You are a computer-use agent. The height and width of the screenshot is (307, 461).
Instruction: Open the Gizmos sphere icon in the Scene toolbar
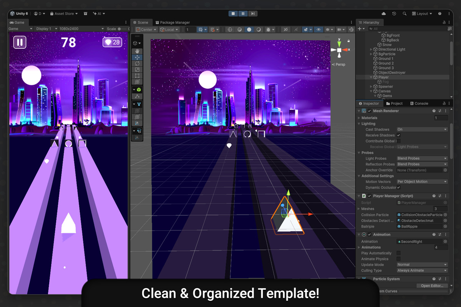351,30
